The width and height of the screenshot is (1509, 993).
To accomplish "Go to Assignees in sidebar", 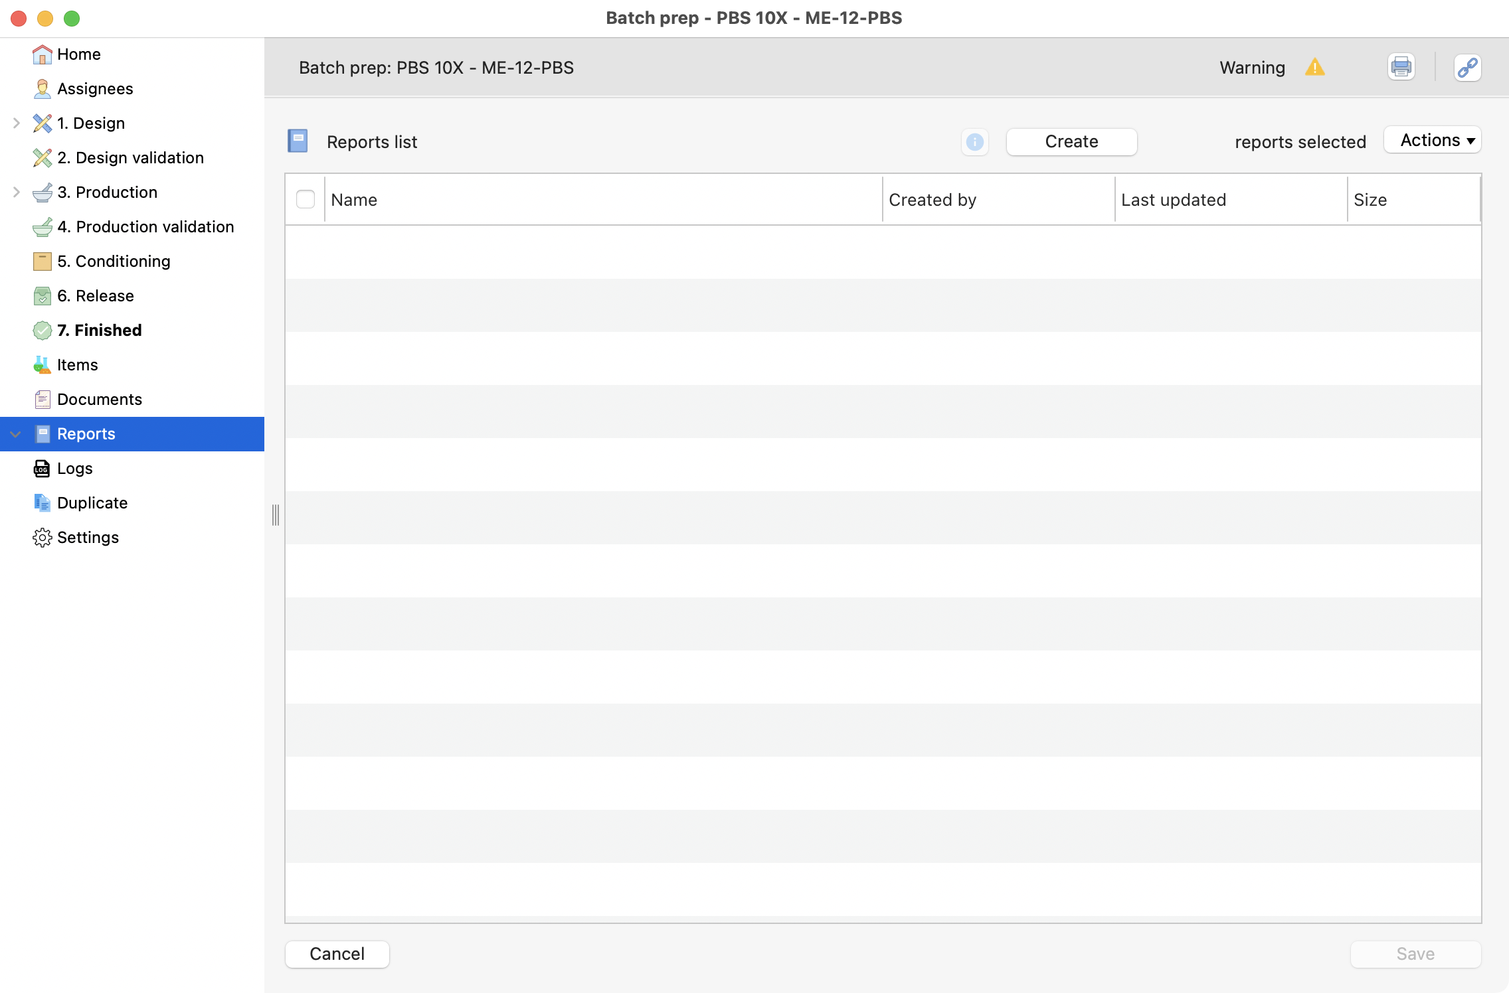I will (95, 89).
